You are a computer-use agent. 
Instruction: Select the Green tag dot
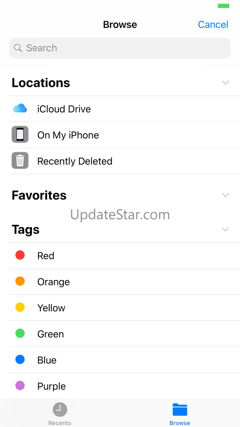click(x=20, y=333)
